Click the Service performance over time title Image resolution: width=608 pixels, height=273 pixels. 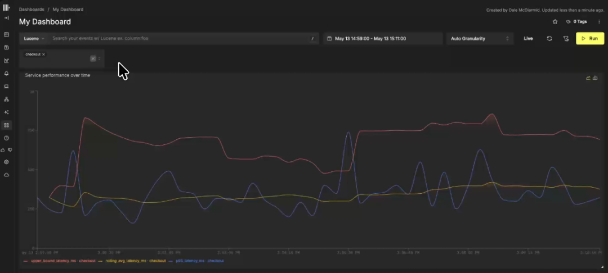point(57,75)
